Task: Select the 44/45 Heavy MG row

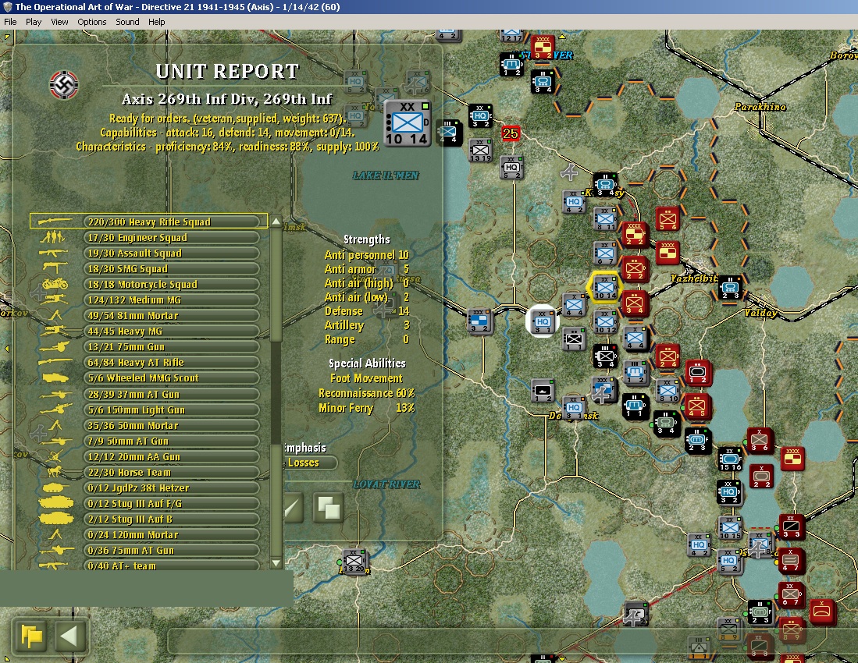Action: 171,331
